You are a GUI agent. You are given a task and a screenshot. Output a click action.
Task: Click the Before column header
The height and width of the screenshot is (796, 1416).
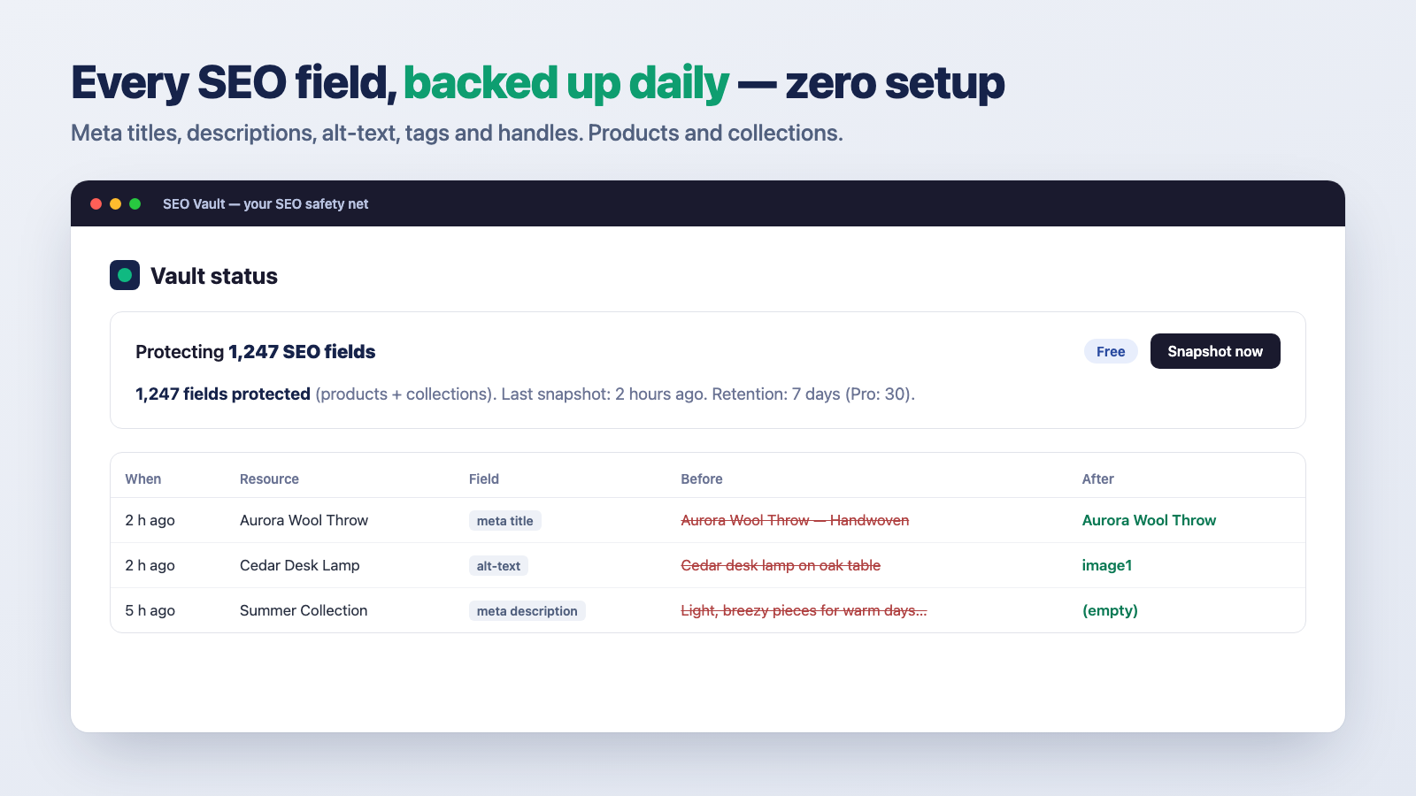[x=702, y=478]
